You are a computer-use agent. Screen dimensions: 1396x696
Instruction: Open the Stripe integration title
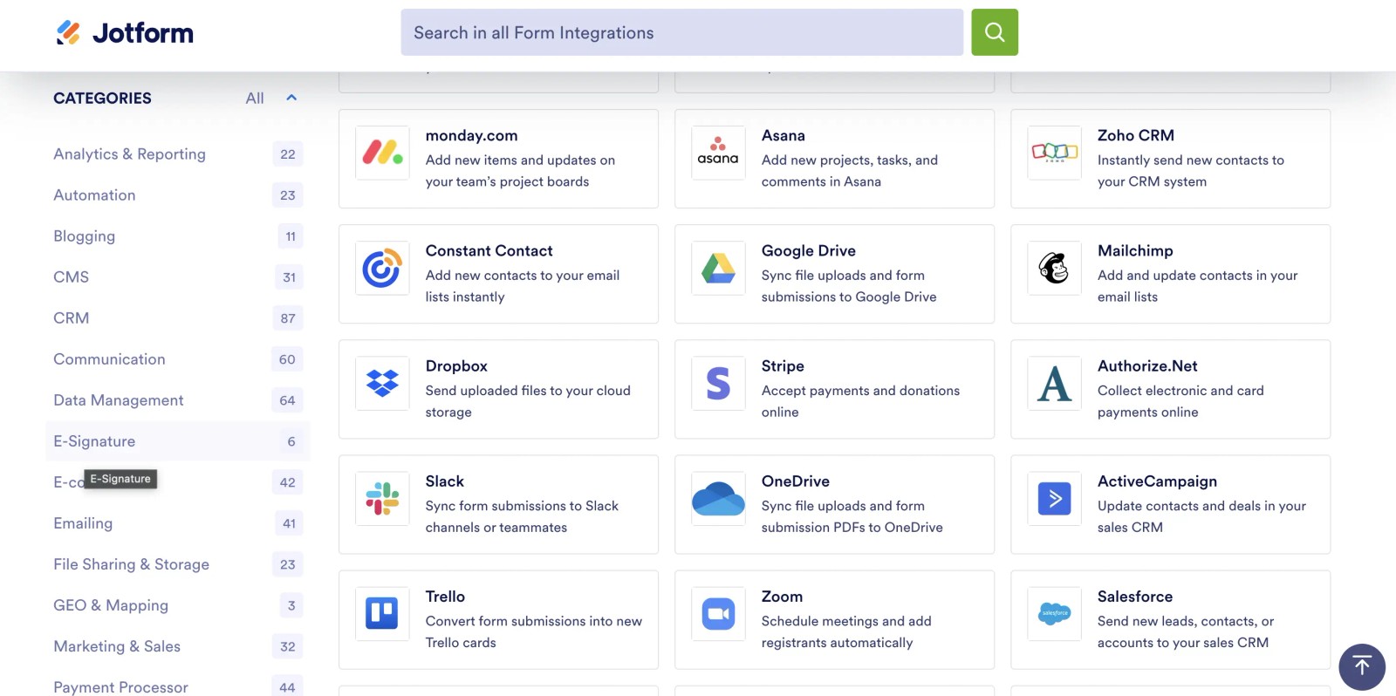(783, 365)
